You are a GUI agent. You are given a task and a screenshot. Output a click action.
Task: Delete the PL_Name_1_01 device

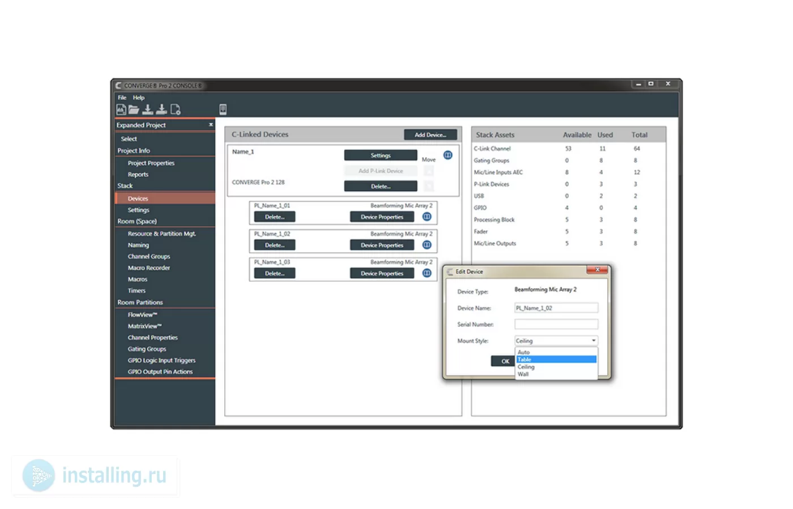pyautogui.click(x=275, y=217)
